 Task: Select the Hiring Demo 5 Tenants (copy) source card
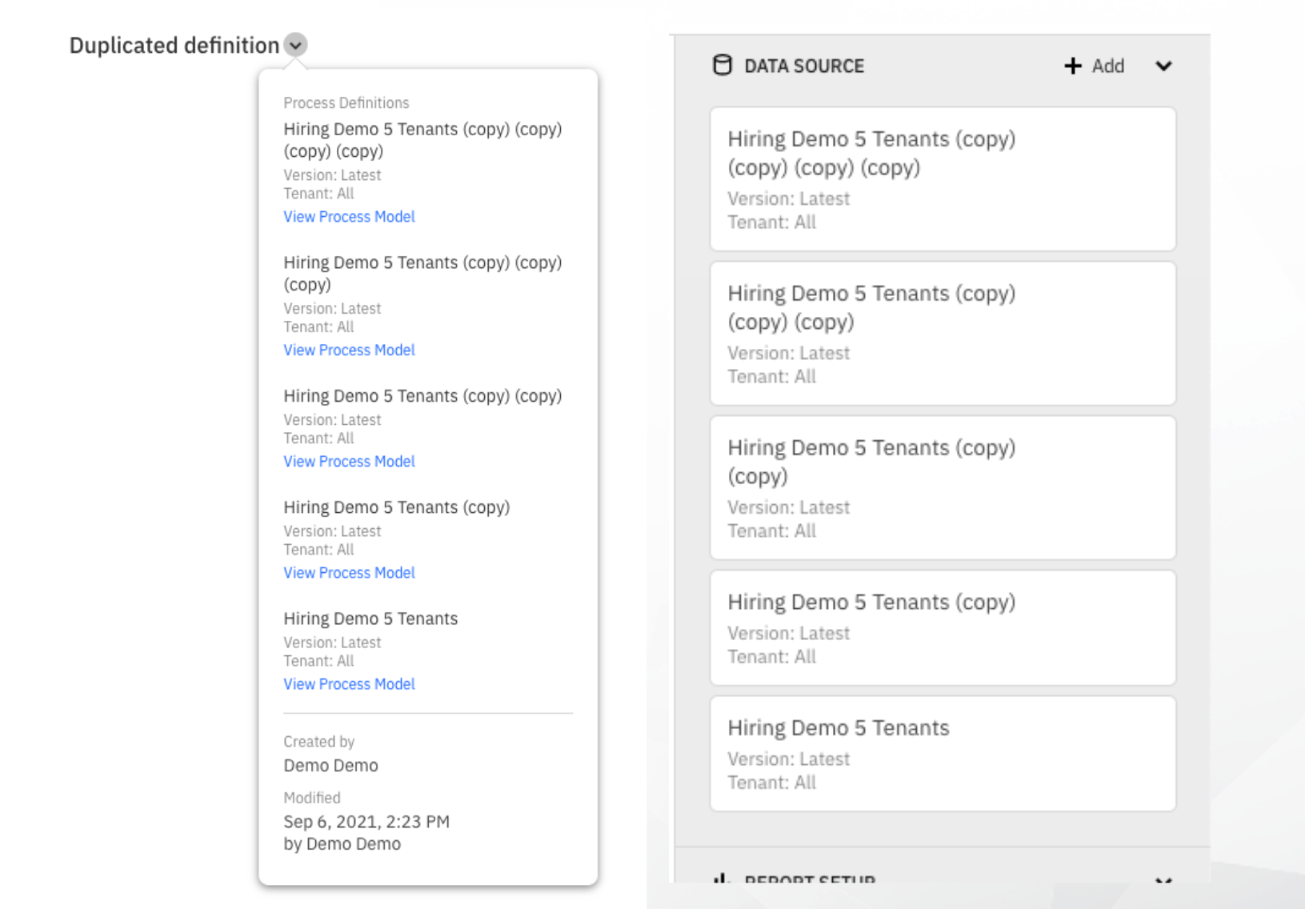click(x=943, y=628)
